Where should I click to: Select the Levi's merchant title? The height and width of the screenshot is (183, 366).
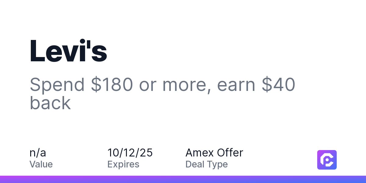pos(68,51)
